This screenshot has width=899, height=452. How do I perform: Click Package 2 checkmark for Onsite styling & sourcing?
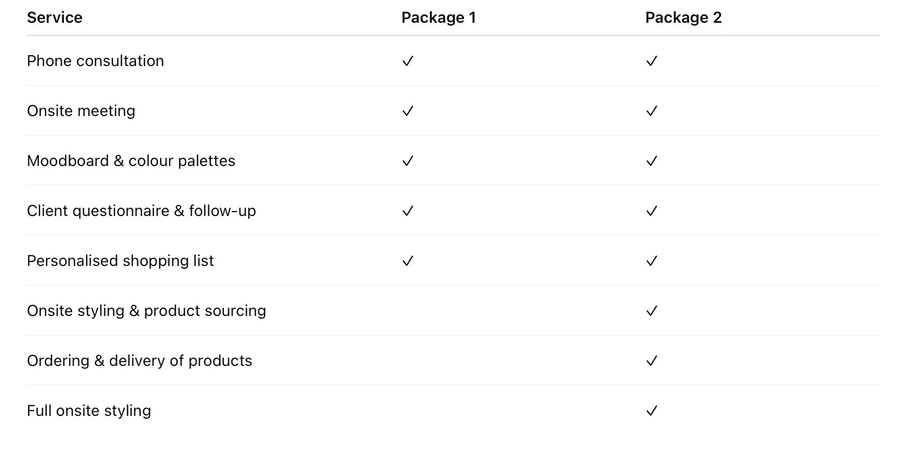[652, 311]
